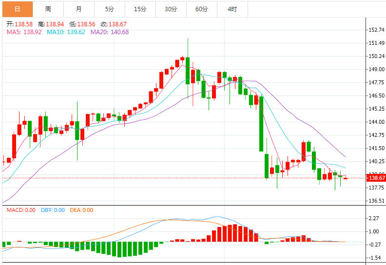
Task: Click the 150.24 price axis label
Action: (376, 56)
